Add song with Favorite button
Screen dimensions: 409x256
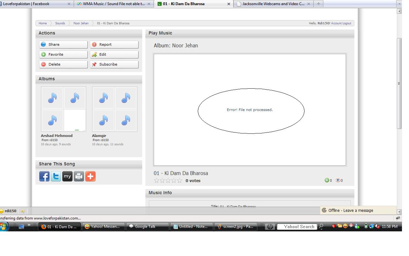click(63, 54)
